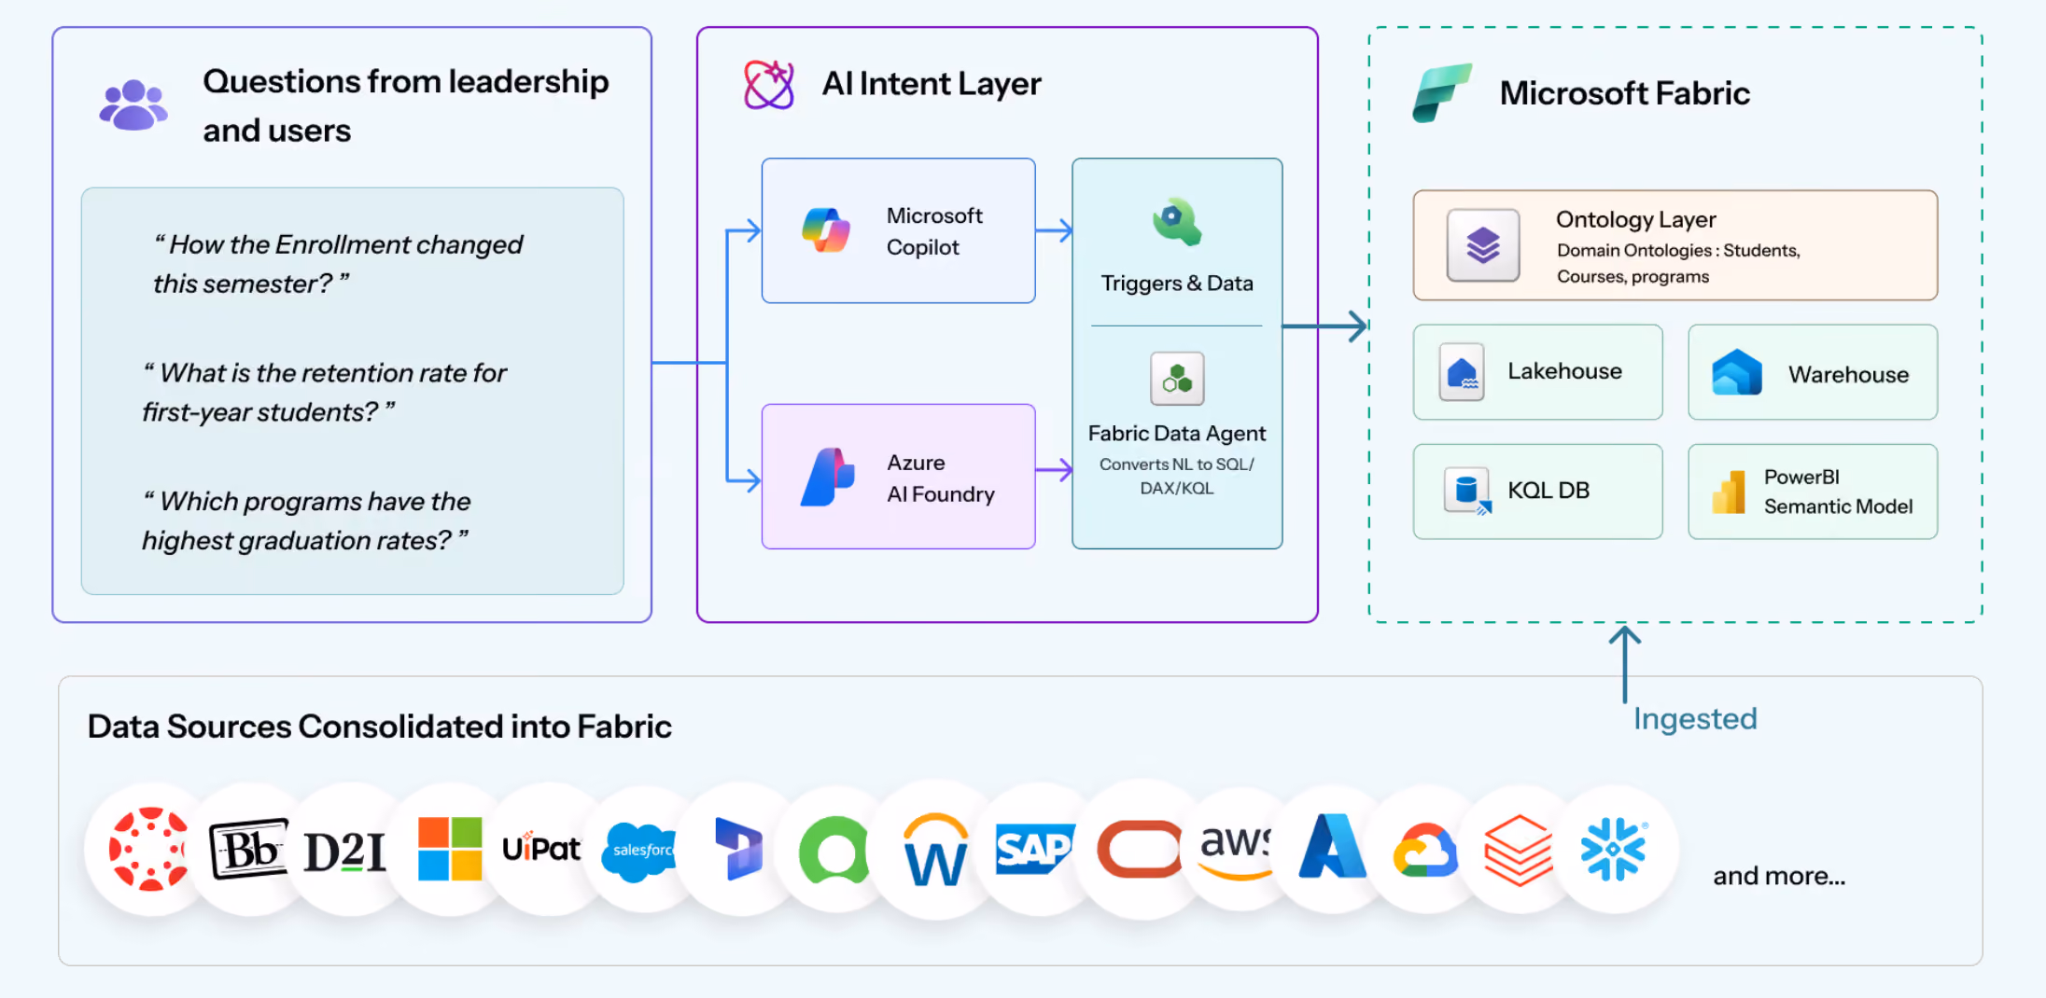Click the PowerBI yellow bars icon
This screenshot has width=2046, height=998.
[x=1729, y=492]
